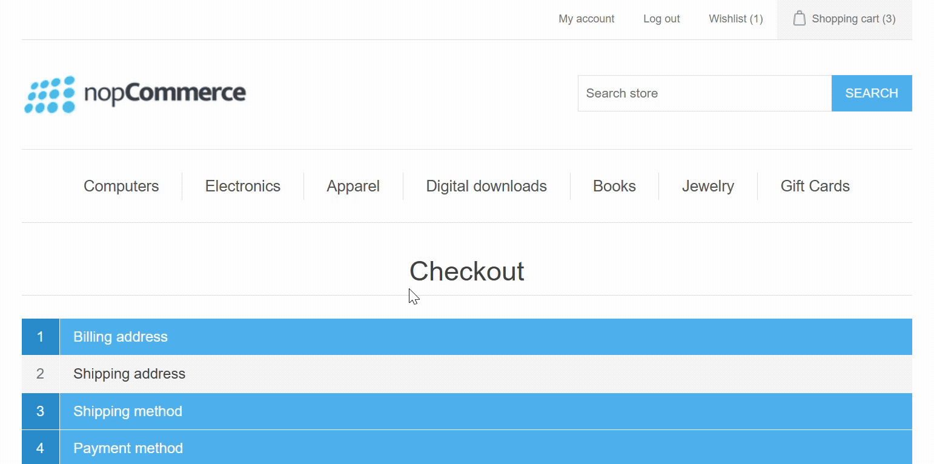Screen dimensions: 934x464
Task: Focus the Search store field
Action: click(704, 93)
